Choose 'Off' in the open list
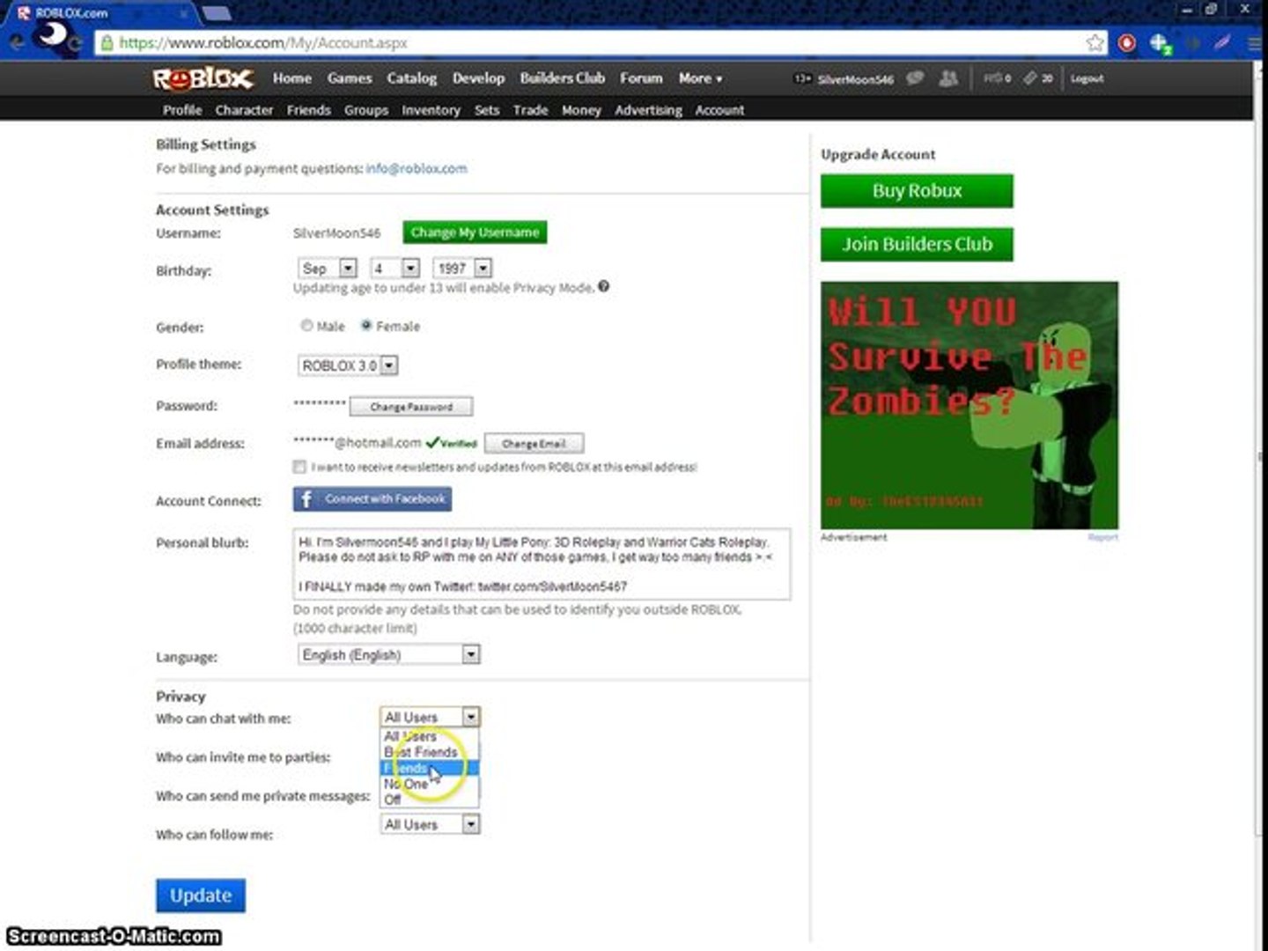 (x=430, y=800)
